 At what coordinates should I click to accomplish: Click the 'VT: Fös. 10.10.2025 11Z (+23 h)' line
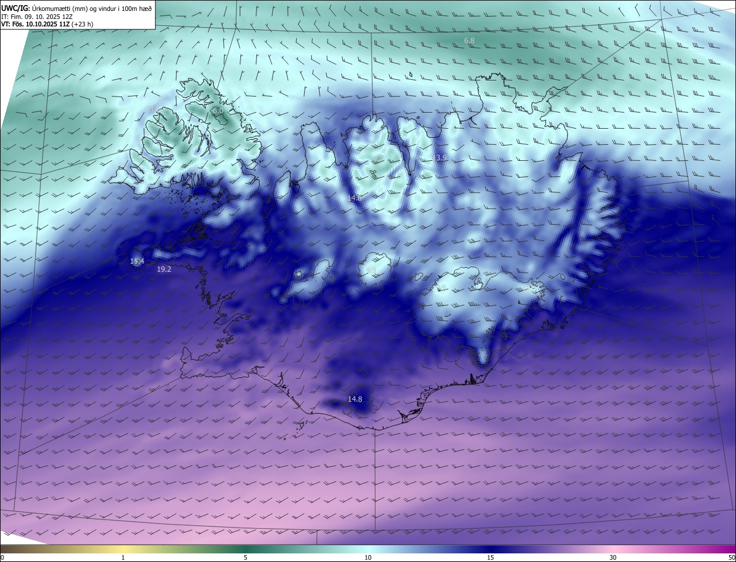click(x=47, y=24)
